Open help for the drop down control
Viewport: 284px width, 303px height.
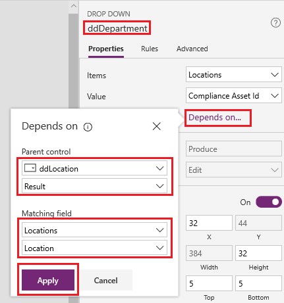click(275, 22)
